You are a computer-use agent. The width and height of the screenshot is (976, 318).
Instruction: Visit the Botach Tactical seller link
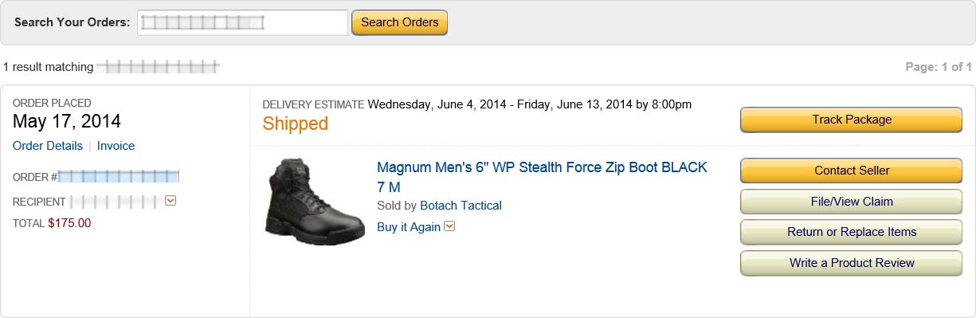(461, 206)
